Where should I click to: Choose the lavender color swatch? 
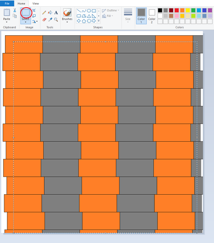pyautogui.click(x=210, y=16)
